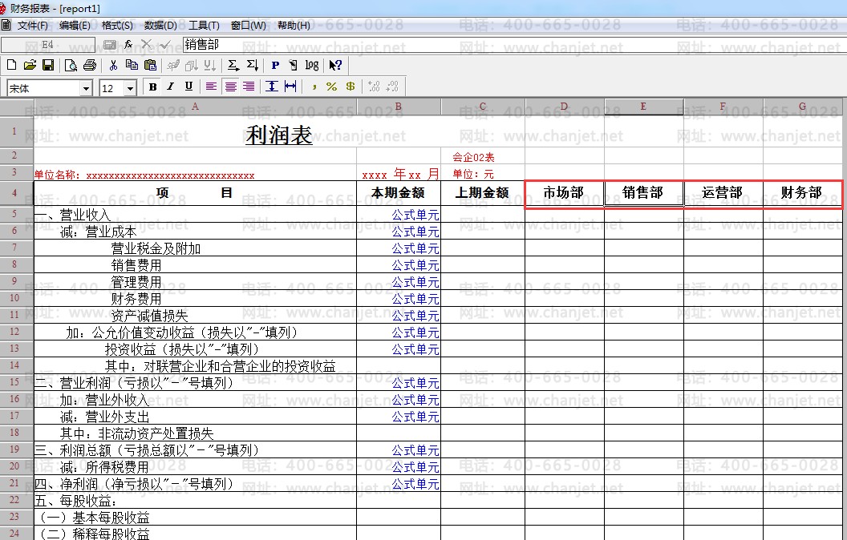Paste clipboard contents
Screen dimensions: 847x540
pyautogui.click(x=150, y=65)
